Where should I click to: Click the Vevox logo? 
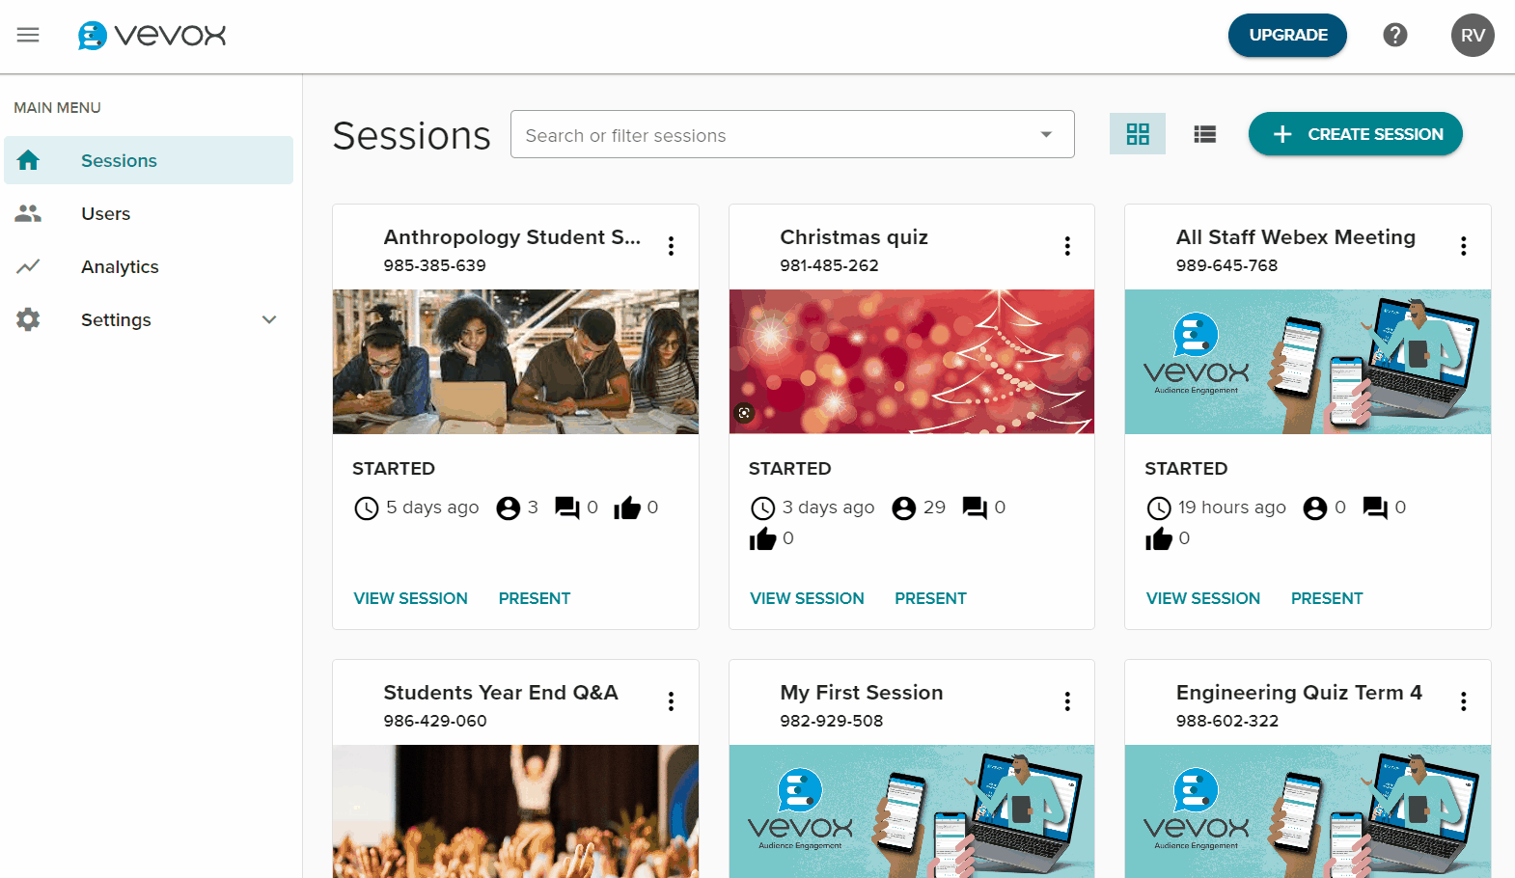tap(152, 36)
